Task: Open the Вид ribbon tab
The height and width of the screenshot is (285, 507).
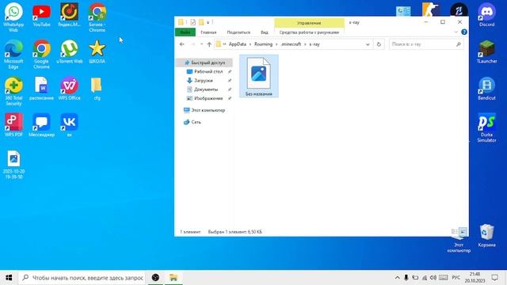Action: (x=265, y=32)
